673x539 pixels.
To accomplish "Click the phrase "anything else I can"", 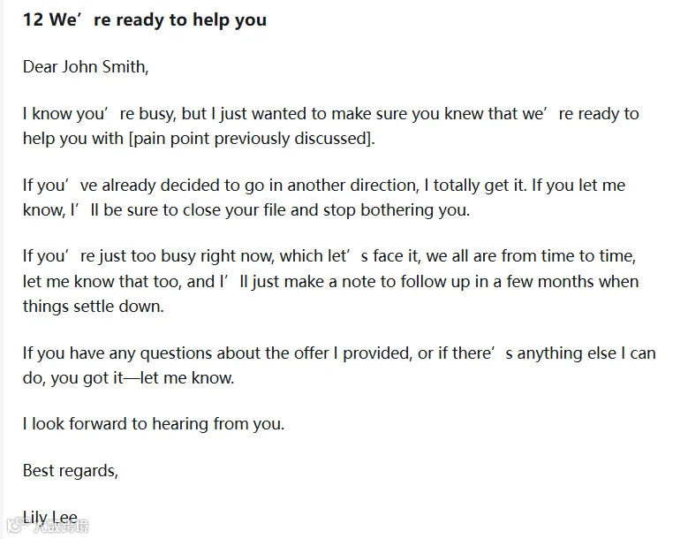I will 586,353.
